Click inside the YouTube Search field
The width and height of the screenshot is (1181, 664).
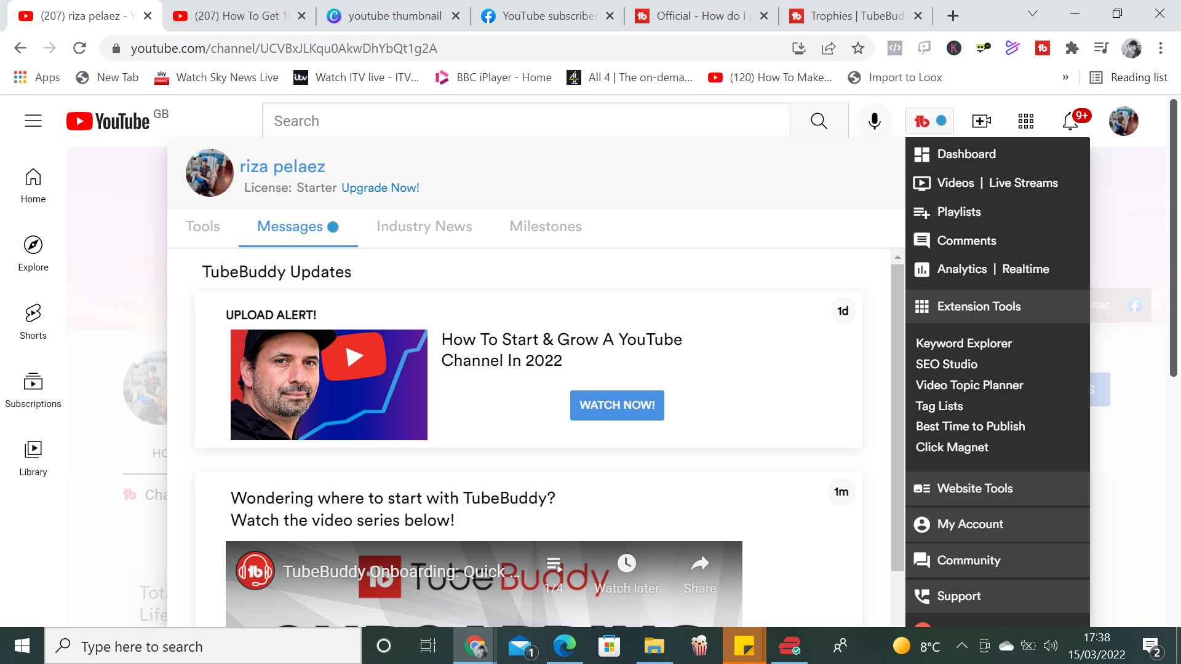pos(526,121)
